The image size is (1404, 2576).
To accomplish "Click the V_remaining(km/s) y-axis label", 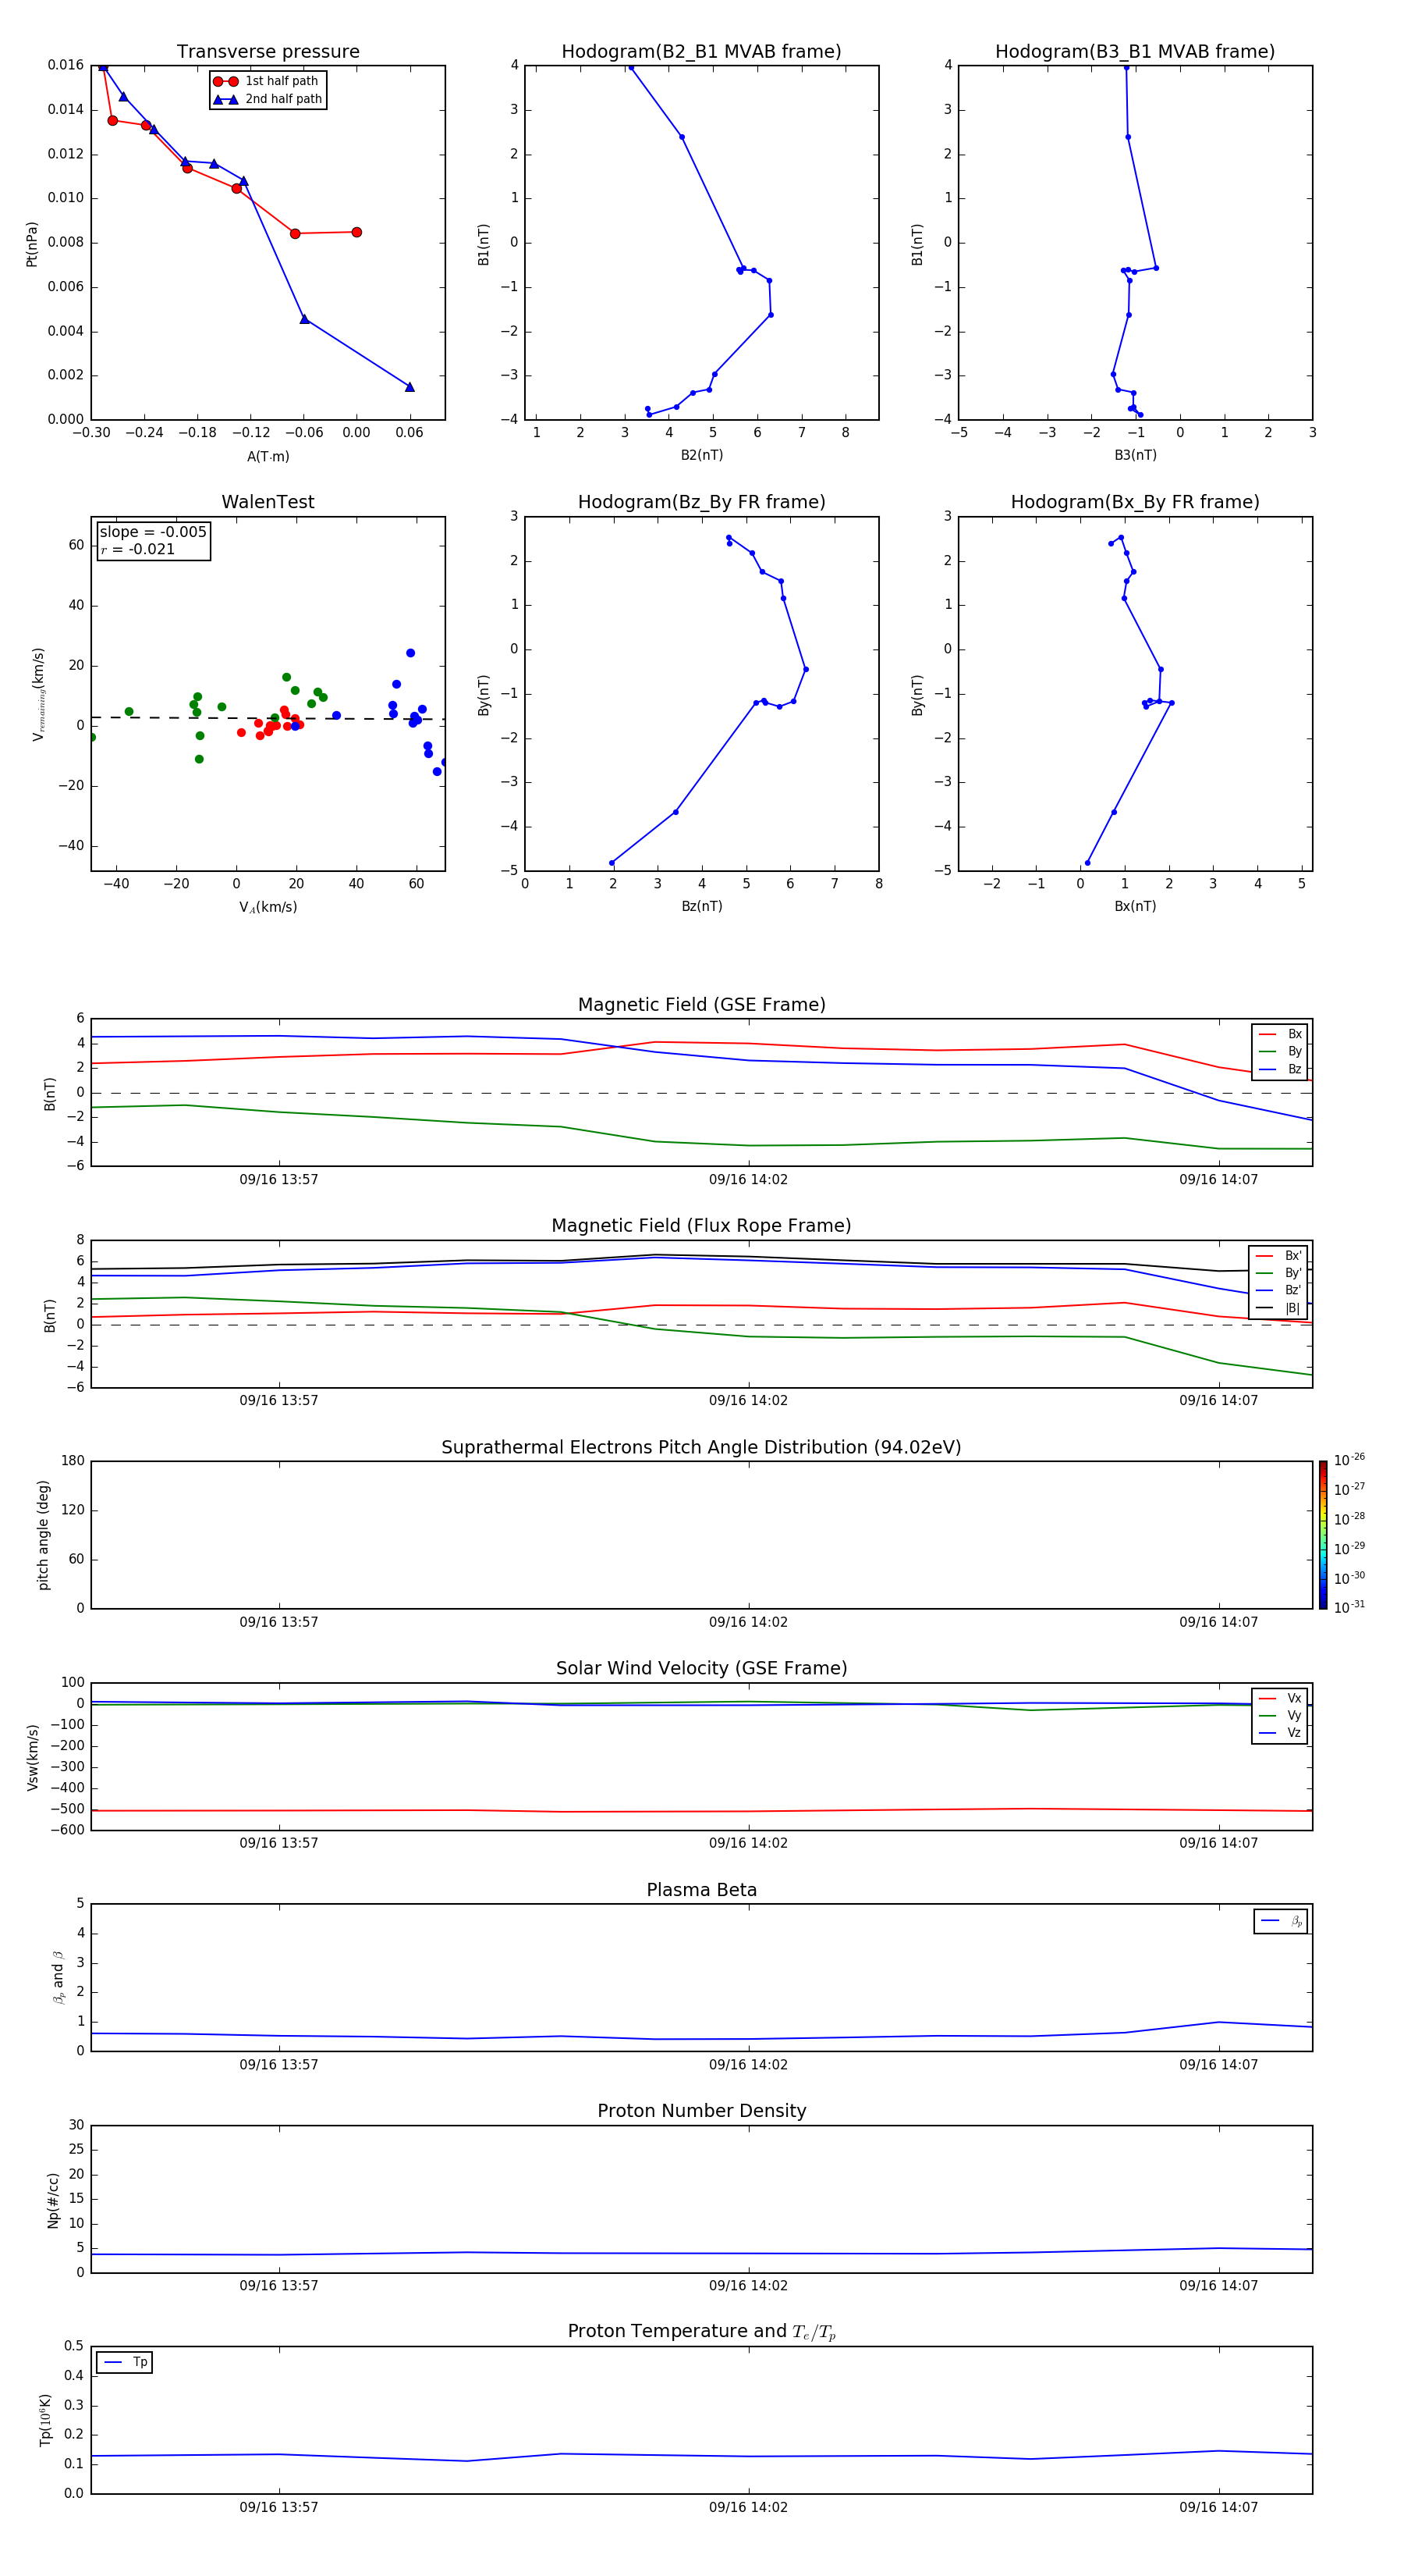I will pyautogui.click(x=38, y=695).
